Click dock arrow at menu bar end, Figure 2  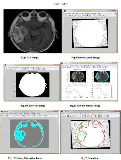point(58,67)
